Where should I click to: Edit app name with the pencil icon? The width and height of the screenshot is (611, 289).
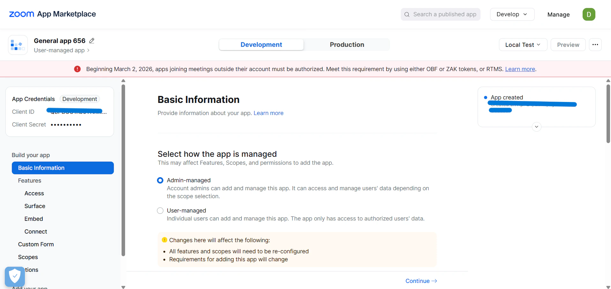[x=92, y=40]
